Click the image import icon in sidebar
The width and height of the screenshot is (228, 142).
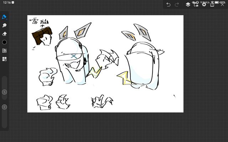pos(5,51)
